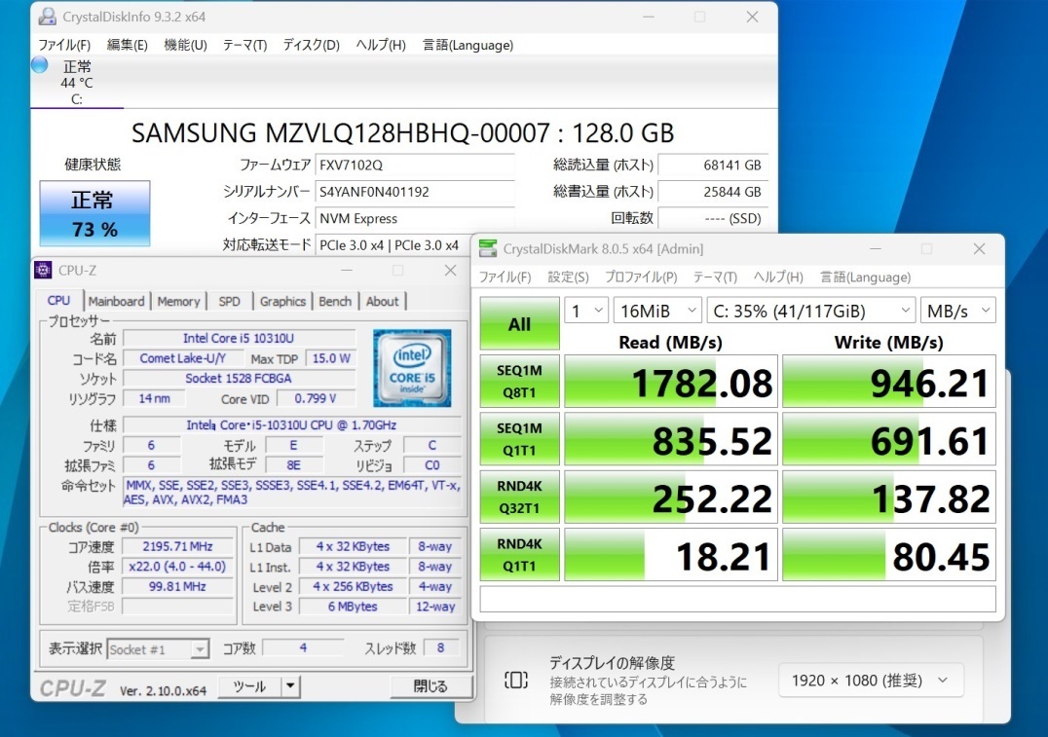
Task: Open the test count dropdown showing 1
Action: point(586,311)
